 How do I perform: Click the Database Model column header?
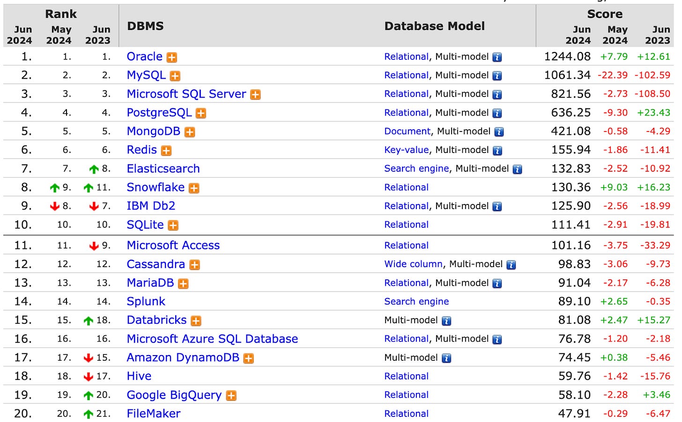[434, 26]
